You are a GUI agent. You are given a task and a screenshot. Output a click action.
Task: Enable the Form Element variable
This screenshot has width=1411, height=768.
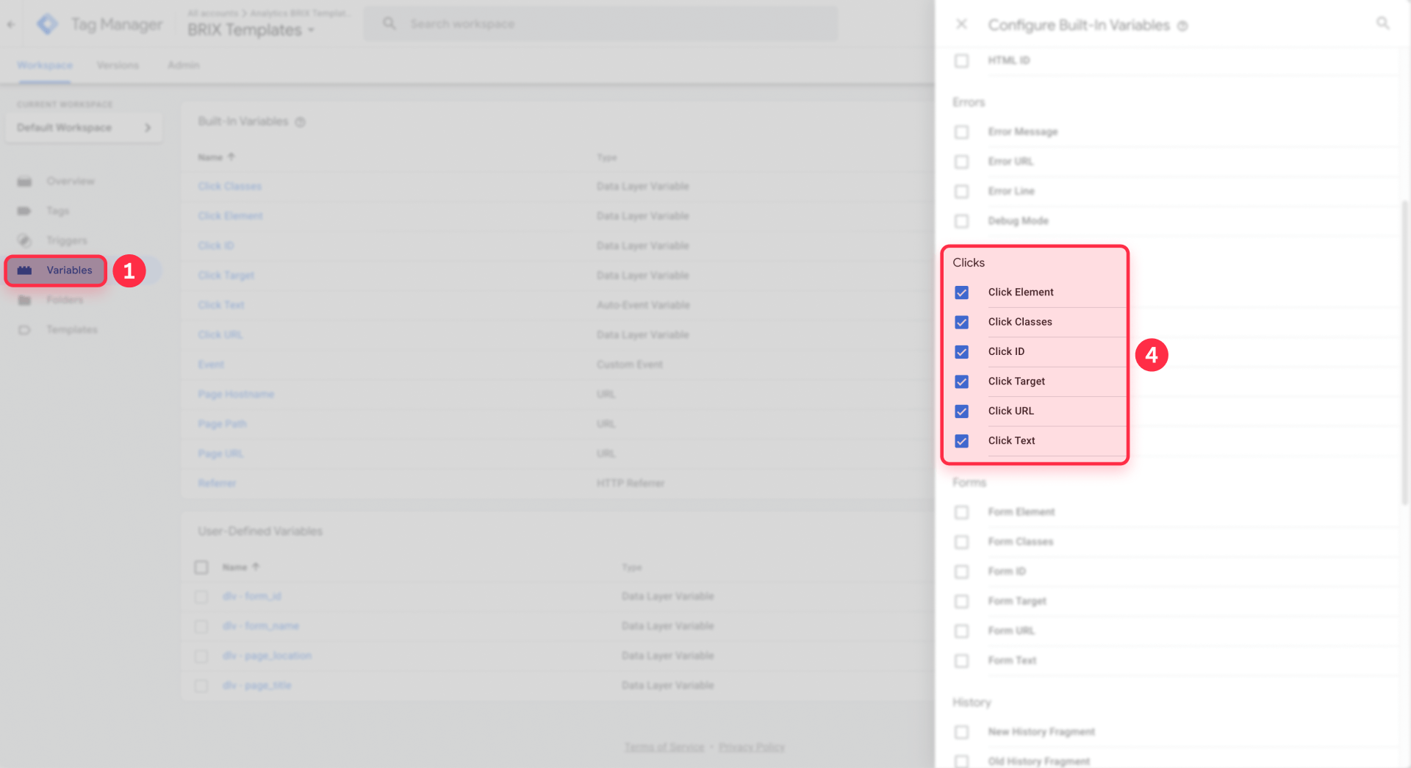[961, 512]
